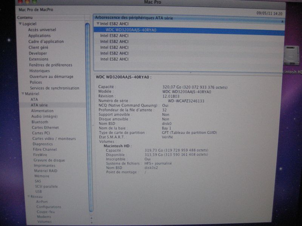This screenshot has width=302, height=226.
Task: Click the HFS+ journalisé value
Action: pos(158,163)
